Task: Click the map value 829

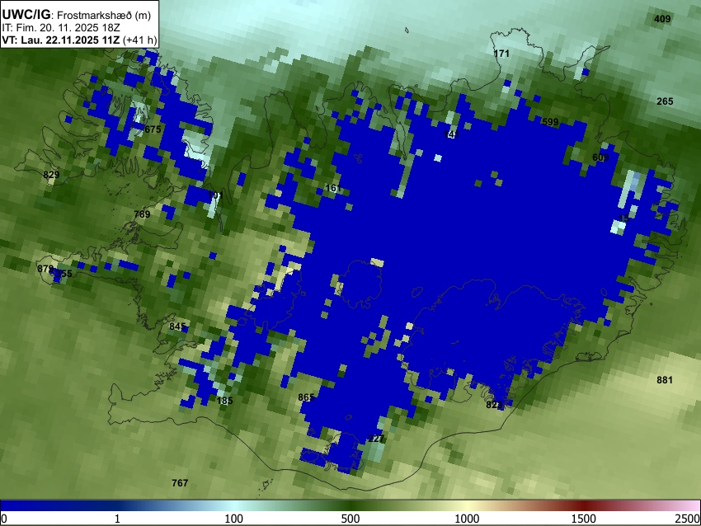Action: (51, 175)
